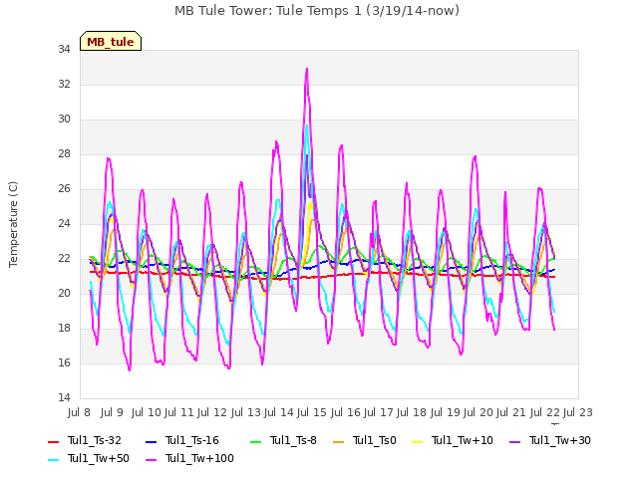
Task: Click the Jul 20 x-axis tick label
Action: pos(478,412)
